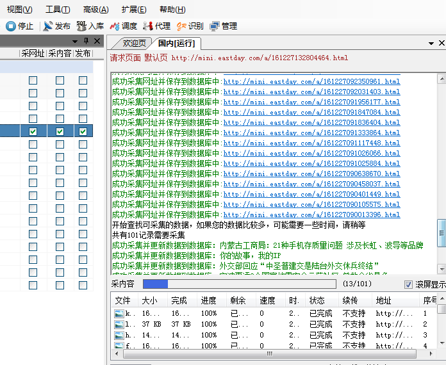The image size is (446, 365).
Task: Click the (13/101) progress counter
Action: point(358,284)
